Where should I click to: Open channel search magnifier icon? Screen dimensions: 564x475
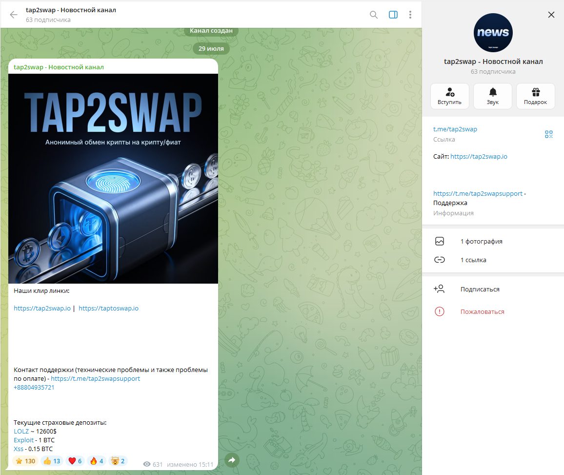point(374,15)
